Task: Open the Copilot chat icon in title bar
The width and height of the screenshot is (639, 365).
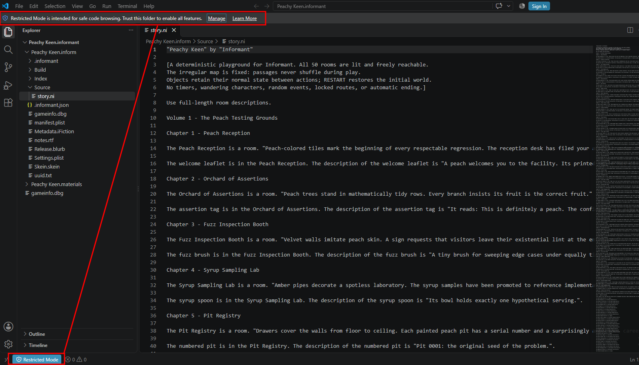Action: tap(499, 6)
